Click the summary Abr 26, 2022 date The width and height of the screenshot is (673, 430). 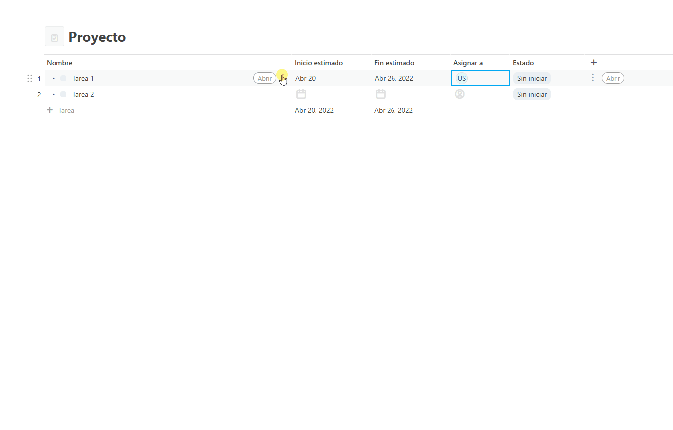pyautogui.click(x=393, y=110)
